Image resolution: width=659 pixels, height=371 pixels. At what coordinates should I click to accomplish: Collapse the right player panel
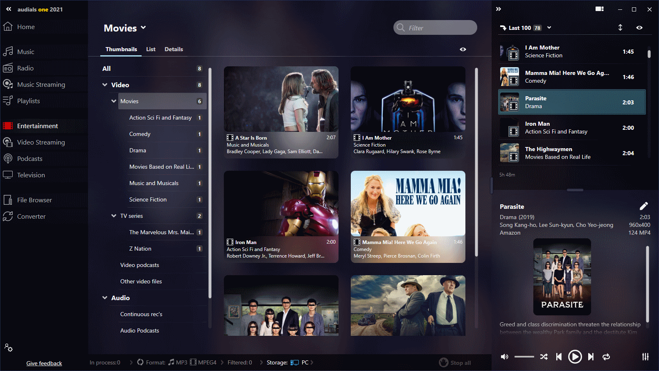pyautogui.click(x=499, y=9)
